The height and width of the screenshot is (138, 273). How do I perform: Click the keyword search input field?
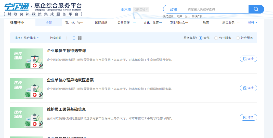point(216,9)
